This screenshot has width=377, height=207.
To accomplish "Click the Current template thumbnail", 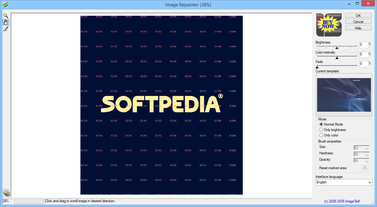I will (344, 95).
